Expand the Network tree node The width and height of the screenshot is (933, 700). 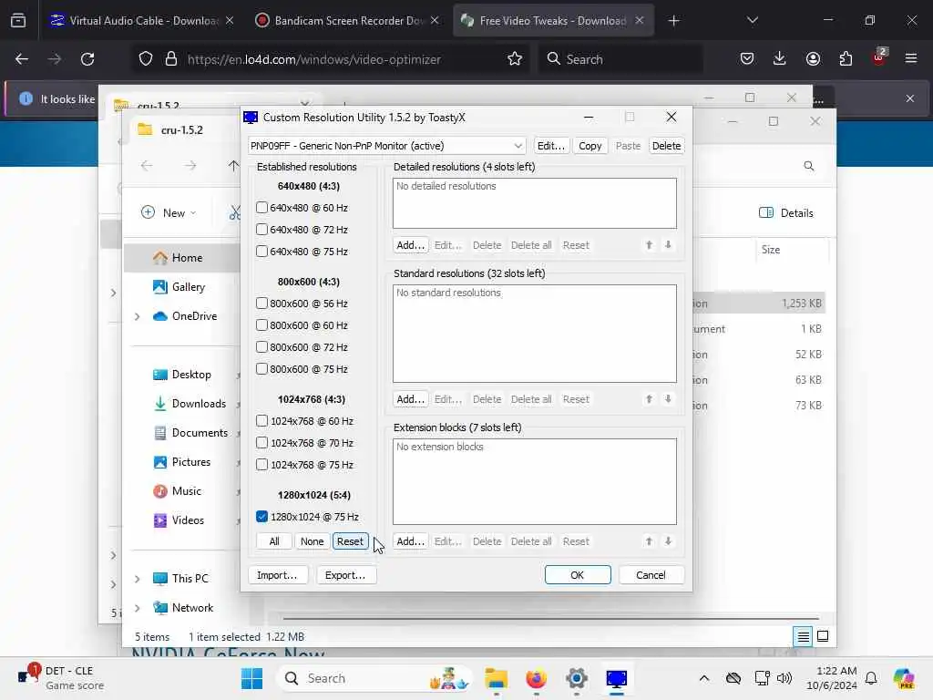click(x=137, y=608)
